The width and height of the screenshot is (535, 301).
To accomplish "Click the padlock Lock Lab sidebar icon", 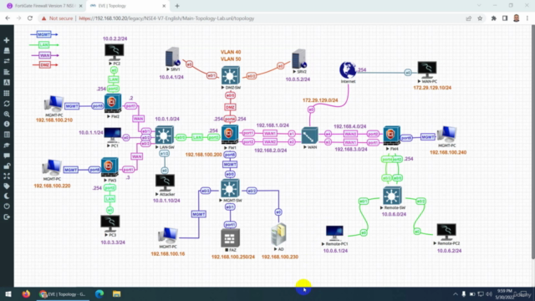I will pos(7,166).
